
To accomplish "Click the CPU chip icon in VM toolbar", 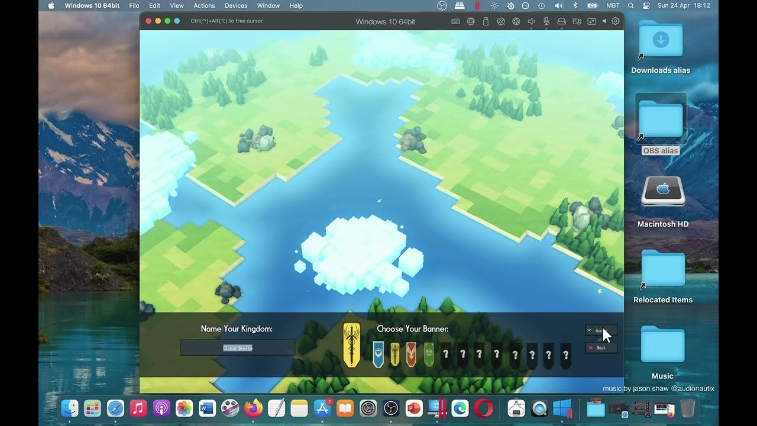I will [x=471, y=21].
